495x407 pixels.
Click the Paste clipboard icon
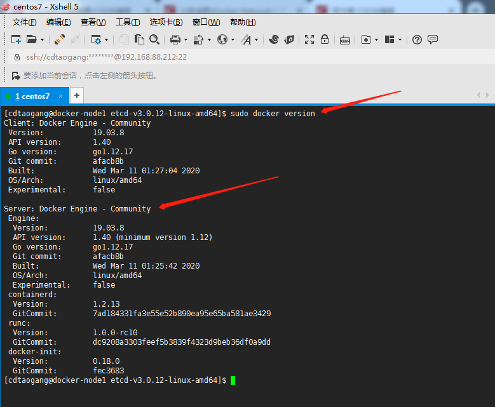click(x=139, y=39)
